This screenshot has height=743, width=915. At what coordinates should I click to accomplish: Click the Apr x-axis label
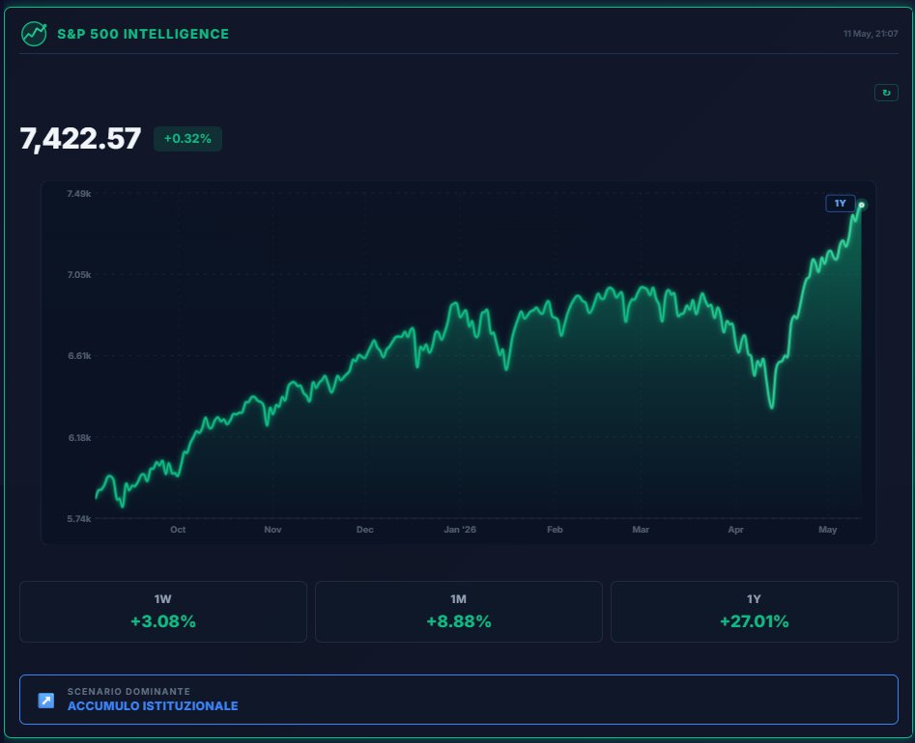(x=736, y=529)
